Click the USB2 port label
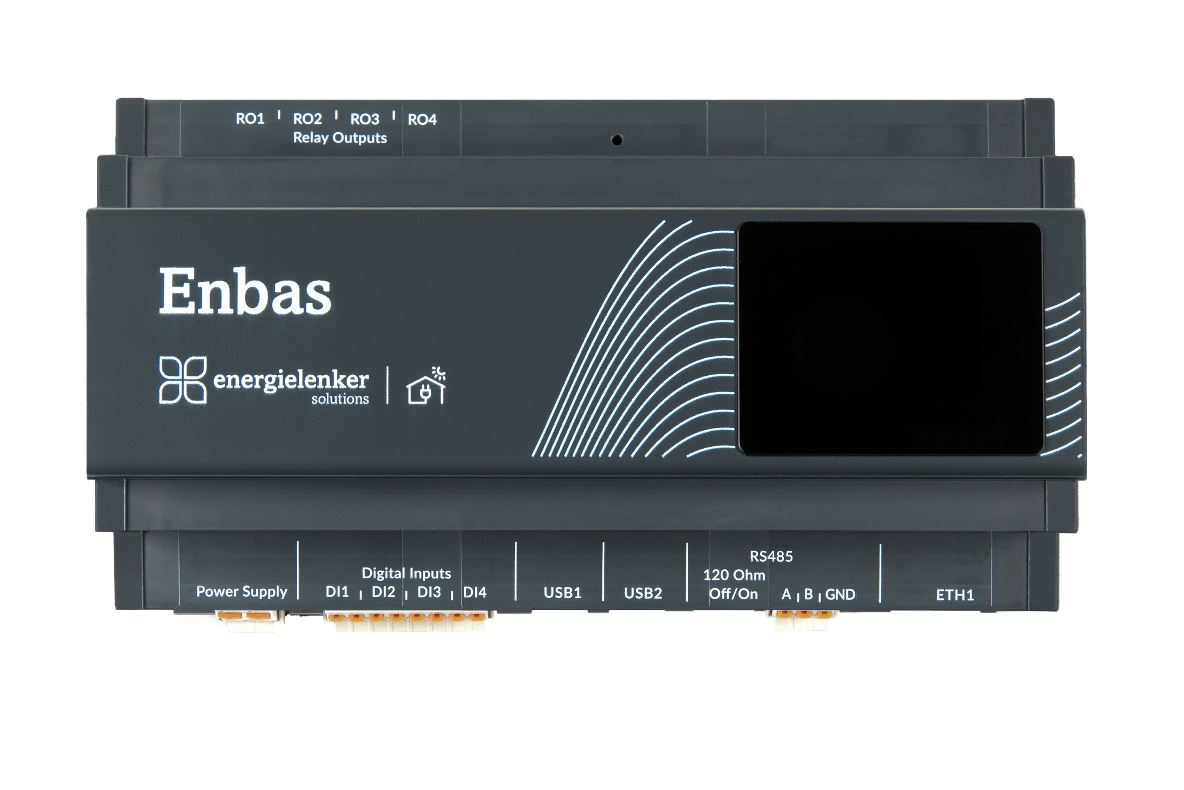The height and width of the screenshot is (790, 1184). [643, 593]
